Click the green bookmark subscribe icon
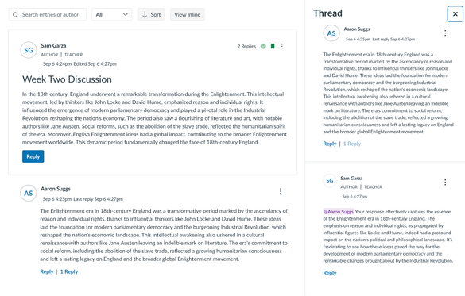 pyautogui.click(x=273, y=46)
